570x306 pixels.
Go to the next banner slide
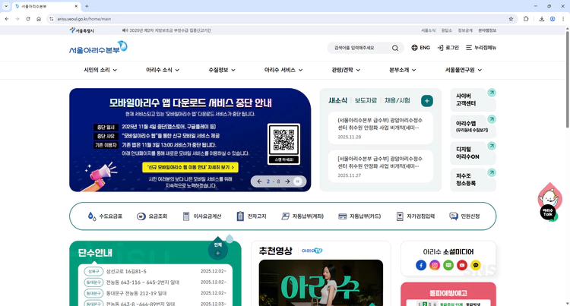coord(287,181)
